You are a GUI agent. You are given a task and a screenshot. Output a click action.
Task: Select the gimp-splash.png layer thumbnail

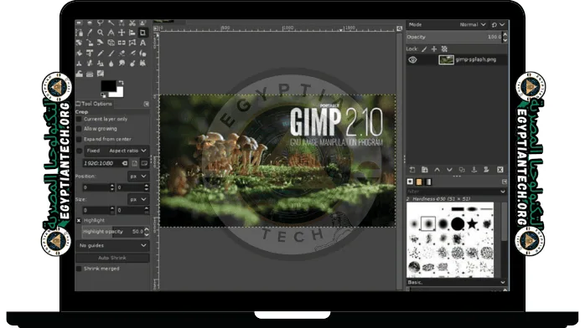tap(446, 59)
